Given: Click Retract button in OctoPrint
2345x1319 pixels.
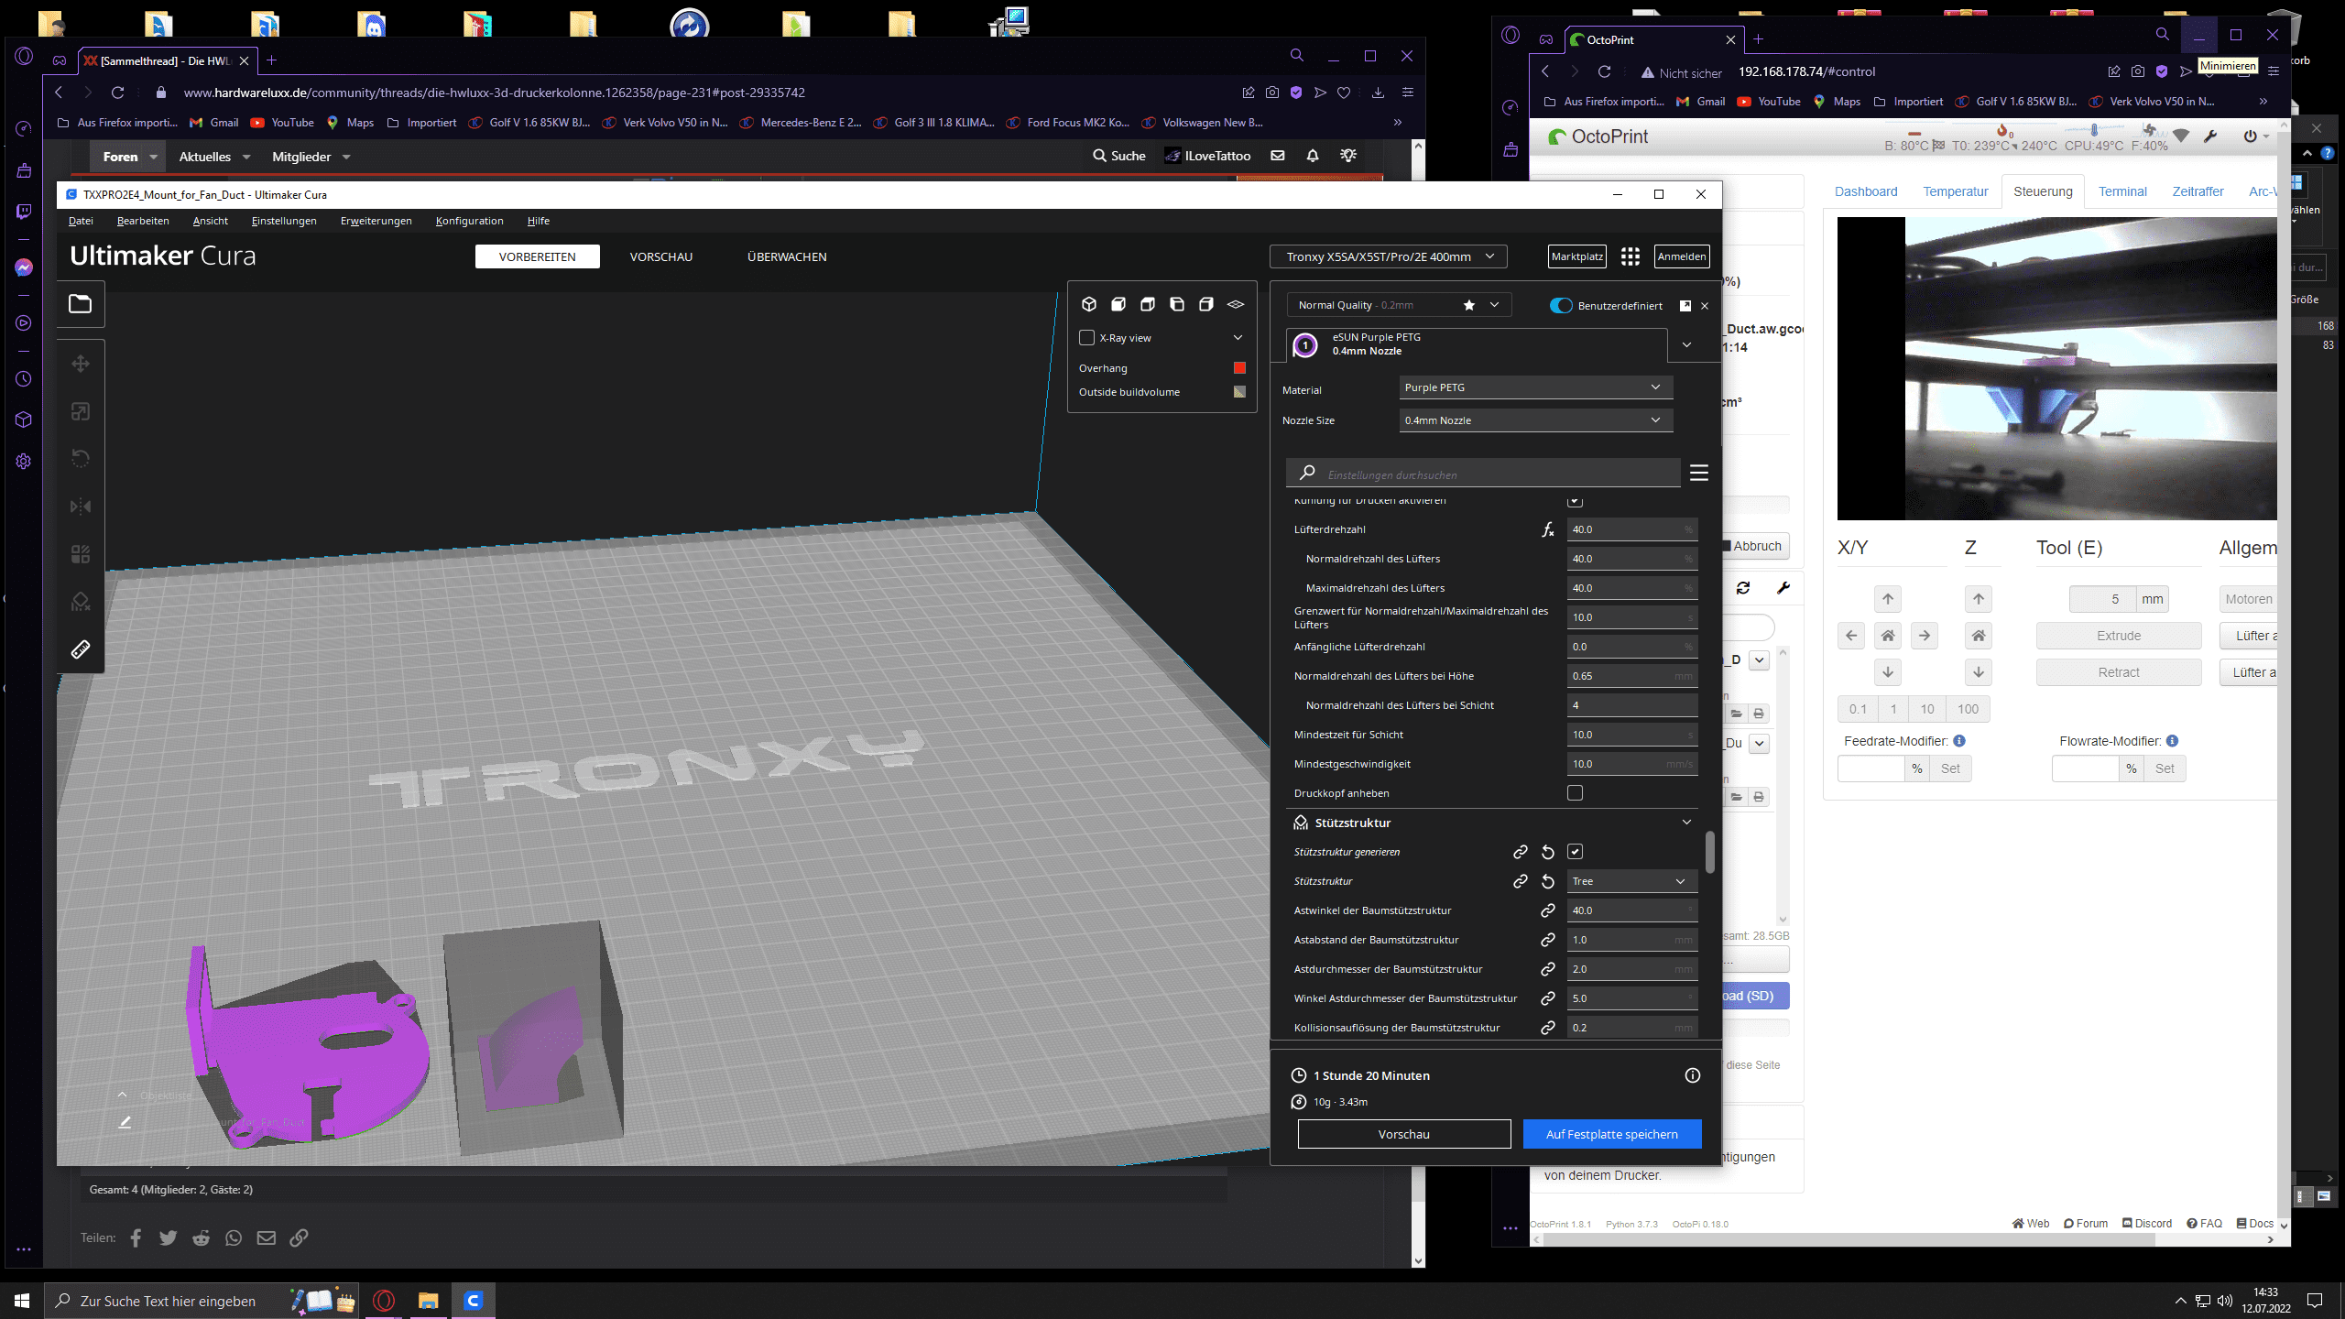Looking at the screenshot, I should click(2119, 672).
